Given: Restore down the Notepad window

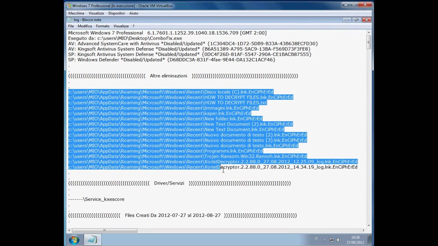Looking at the screenshot, I should click(x=357, y=20).
